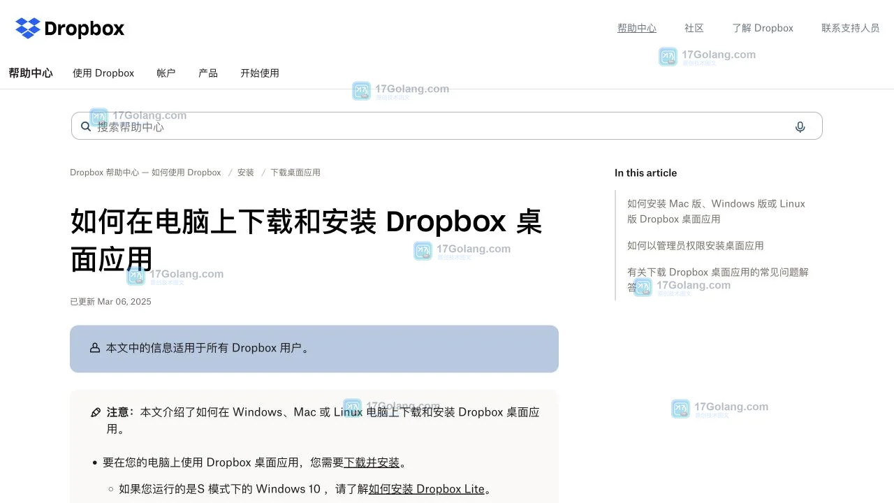
Task: Open the 如何安装 Dropbox Lite link
Action: [427, 489]
